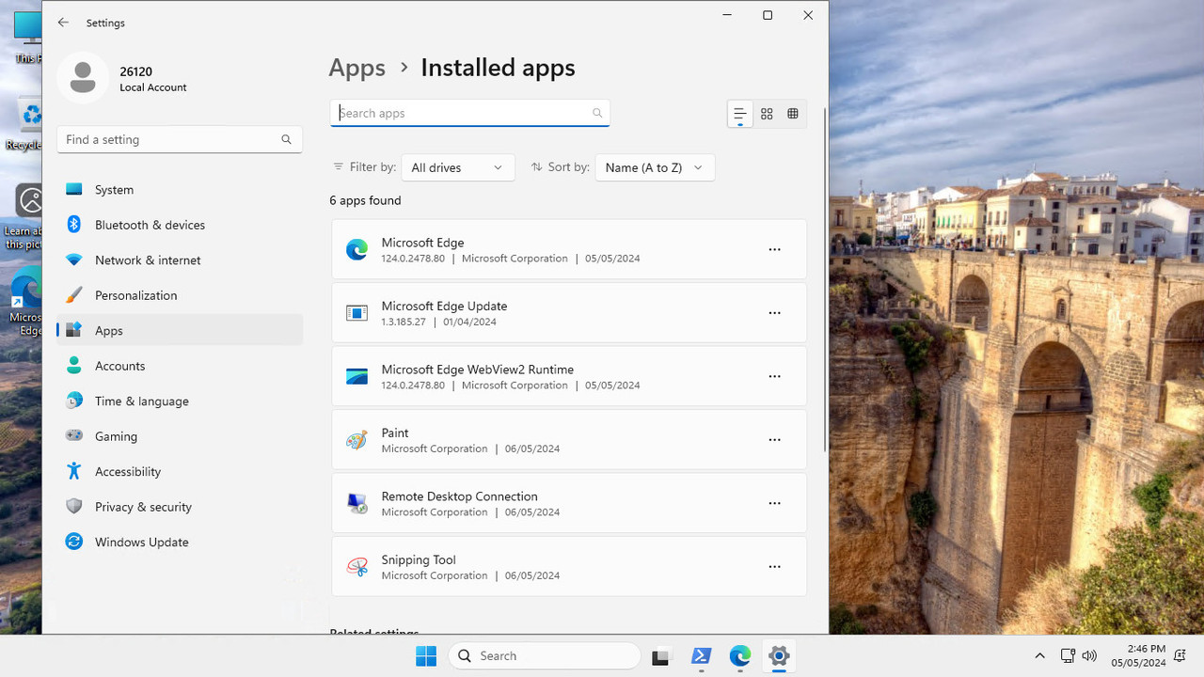Open more options for Remote Desktop Connection

(x=774, y=503)
